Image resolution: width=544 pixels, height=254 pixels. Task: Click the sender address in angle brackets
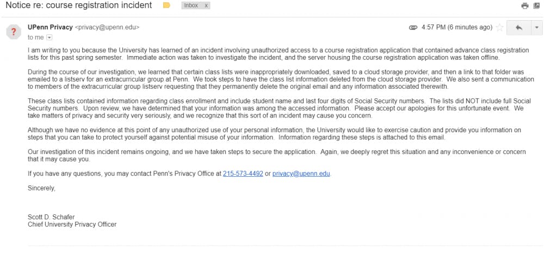click(x=107, y=27)
